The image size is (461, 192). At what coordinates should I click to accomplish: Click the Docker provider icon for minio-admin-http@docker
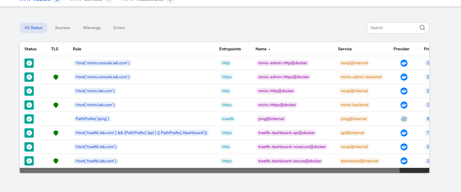[x=404, y=63]
